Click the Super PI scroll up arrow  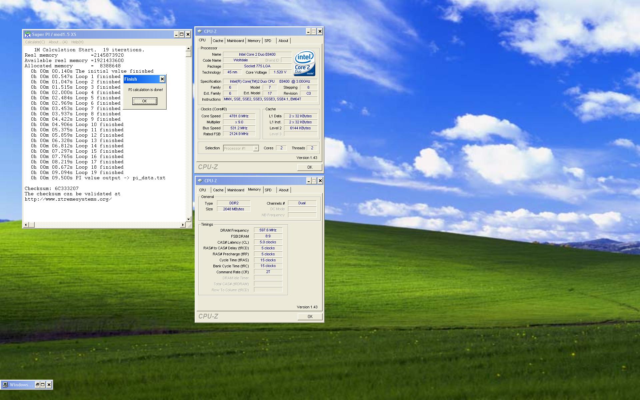[x=189, y=48]
